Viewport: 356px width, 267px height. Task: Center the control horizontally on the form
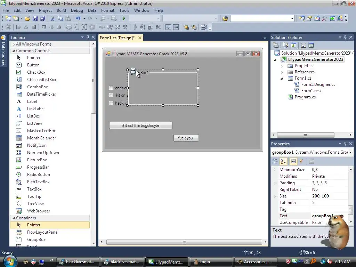tap(168, 27)
